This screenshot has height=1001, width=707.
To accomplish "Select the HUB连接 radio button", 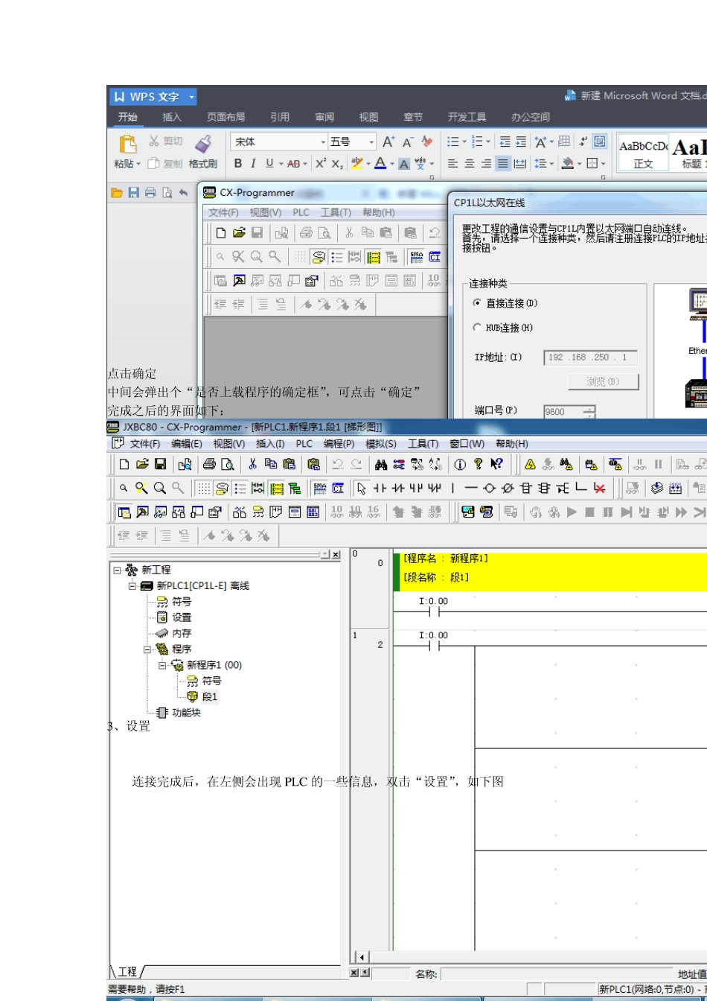I will [x=477, y=327].
